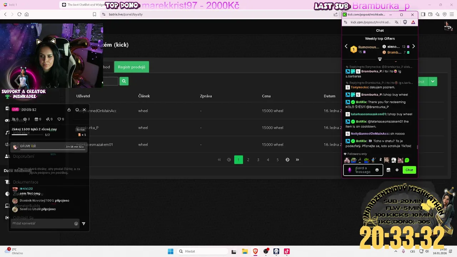Open emoji picker in Přidat komentář box

76,223
